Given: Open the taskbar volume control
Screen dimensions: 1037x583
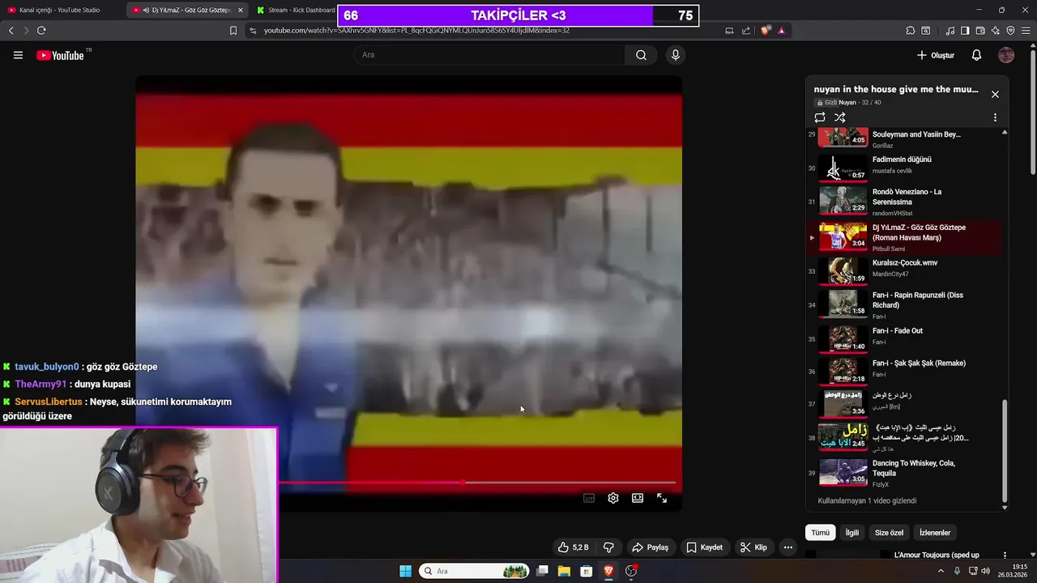Looking at the screenshot, I should click(986, 571).
